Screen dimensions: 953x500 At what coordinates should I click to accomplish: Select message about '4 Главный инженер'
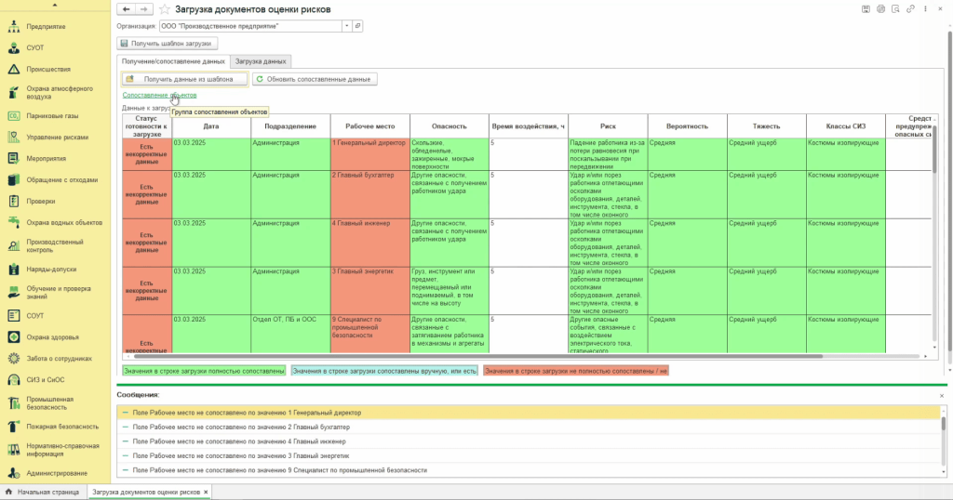coord(529,441)
